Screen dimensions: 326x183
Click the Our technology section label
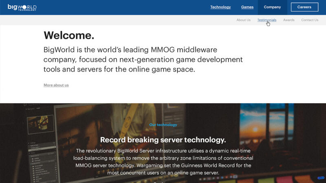coord(163,125)
